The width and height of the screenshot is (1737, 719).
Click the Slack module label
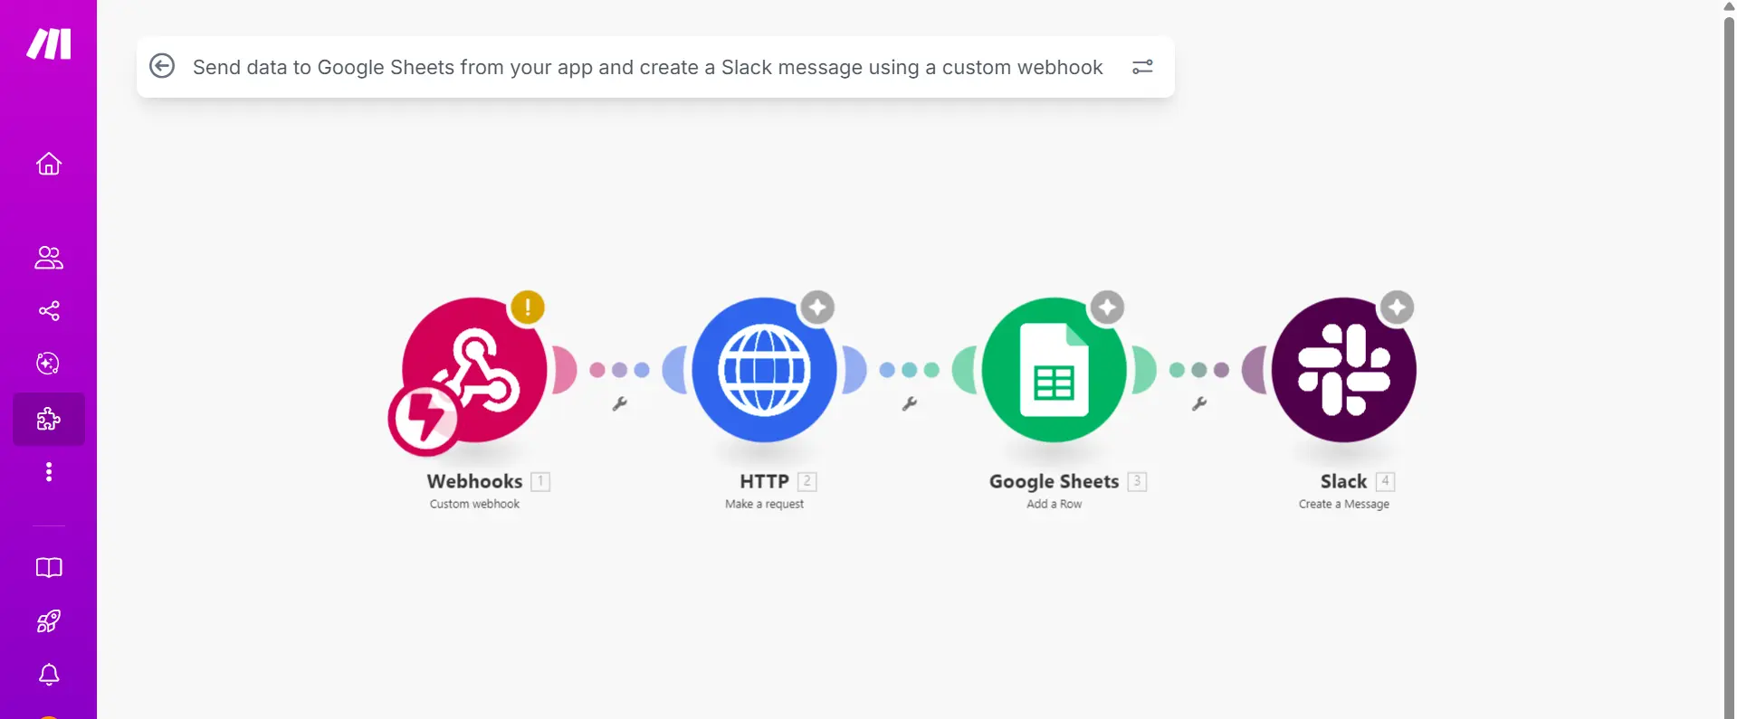(x=1343, y=481)
